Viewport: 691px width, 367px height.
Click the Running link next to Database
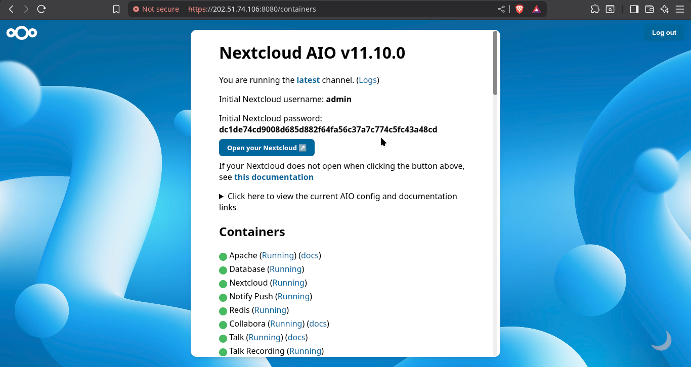click(285, 269)
